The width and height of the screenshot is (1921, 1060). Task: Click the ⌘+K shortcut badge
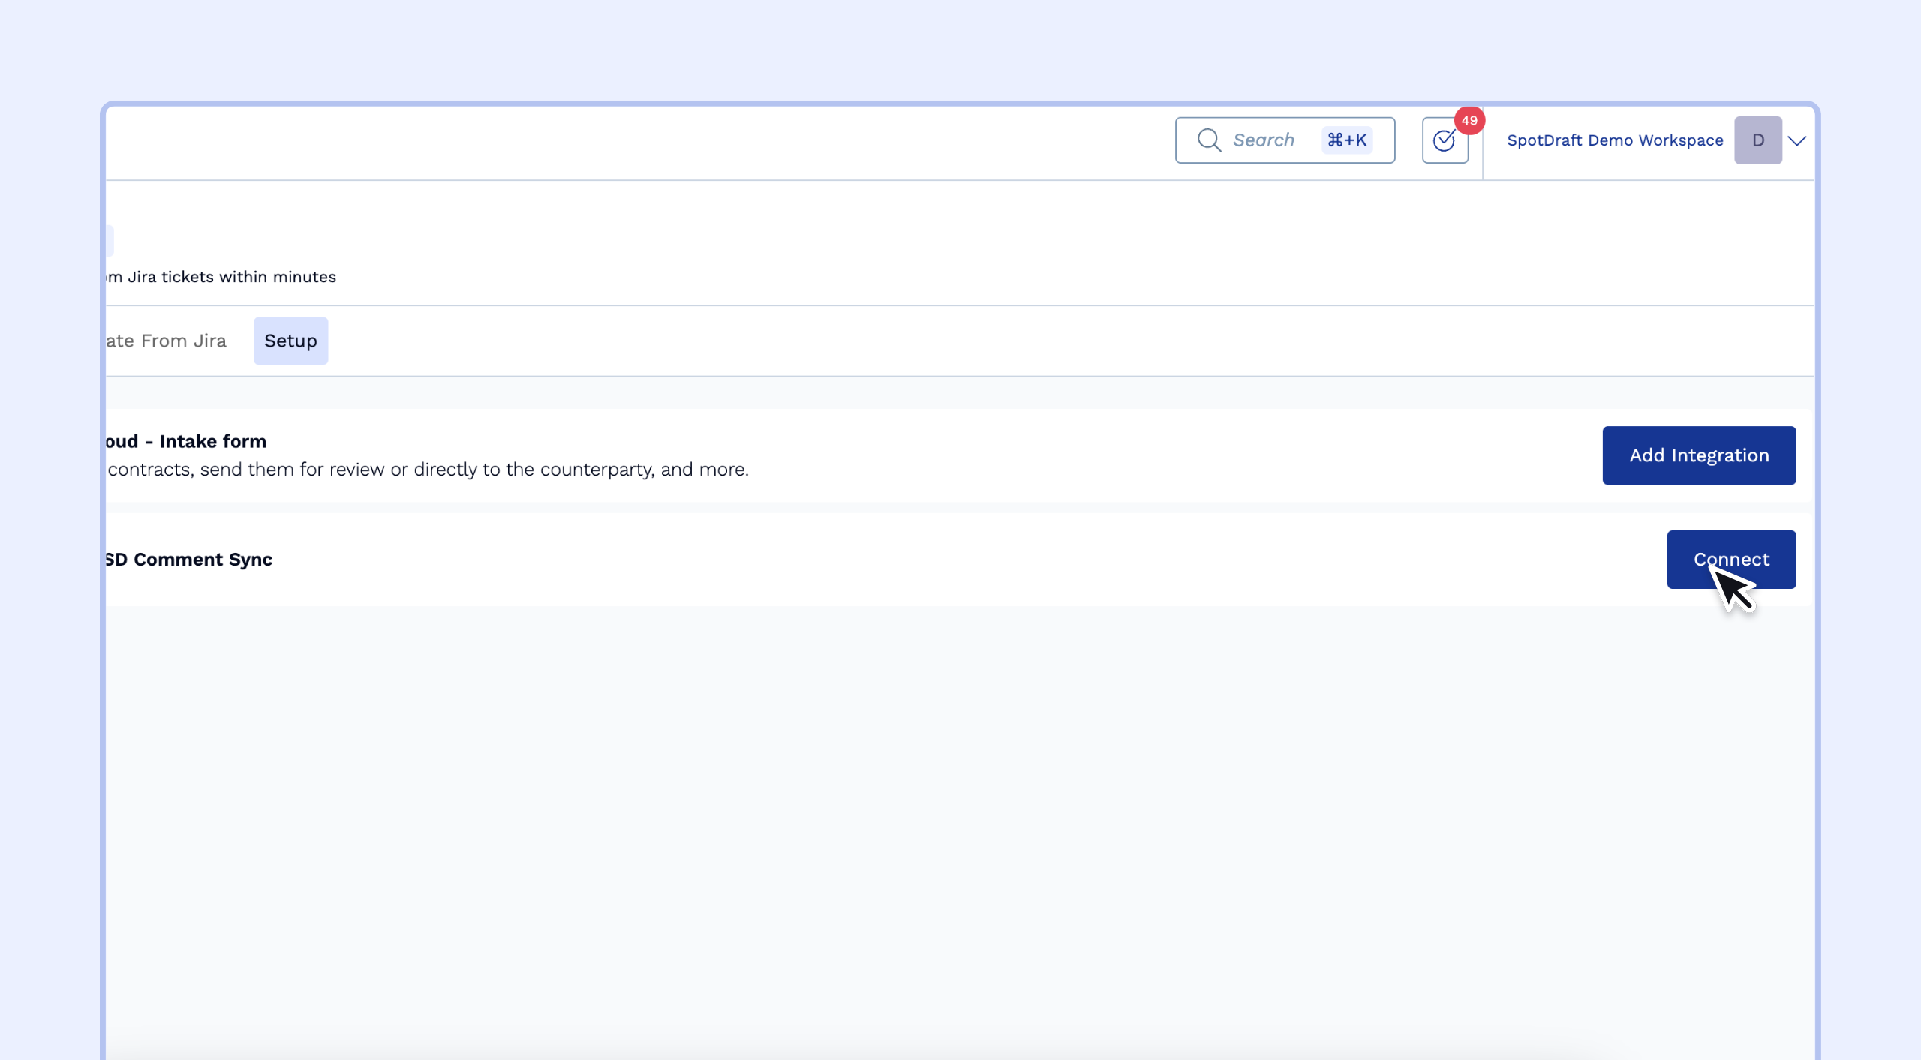click(1347, 140)
